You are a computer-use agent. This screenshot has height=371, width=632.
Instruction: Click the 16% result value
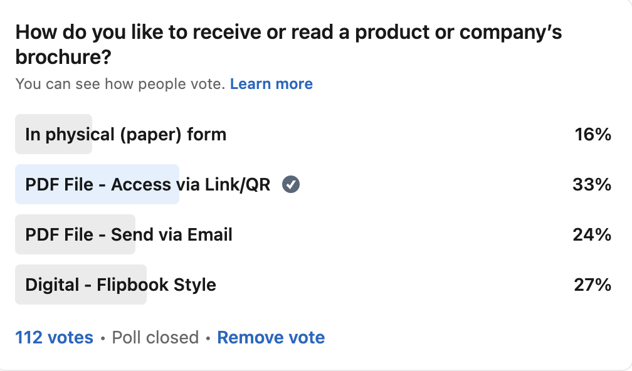pos(592,134)
